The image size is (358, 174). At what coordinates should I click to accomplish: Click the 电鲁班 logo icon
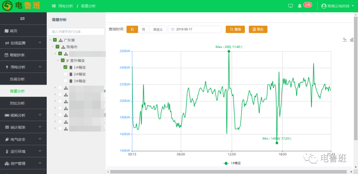point(7,6)
